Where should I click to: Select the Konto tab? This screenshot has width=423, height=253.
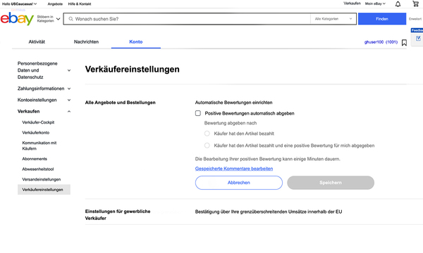click(136, 41)
